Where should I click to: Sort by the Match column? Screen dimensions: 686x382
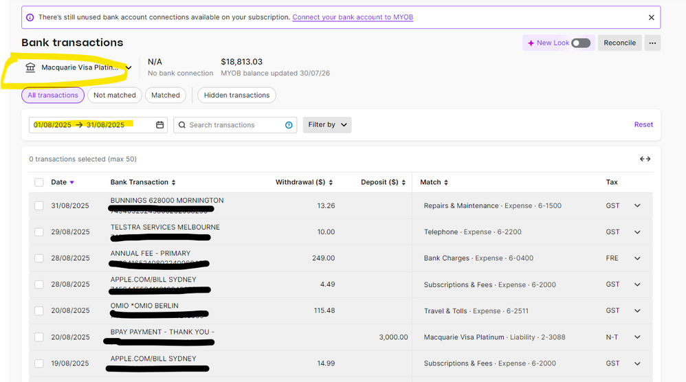point(434,182)
